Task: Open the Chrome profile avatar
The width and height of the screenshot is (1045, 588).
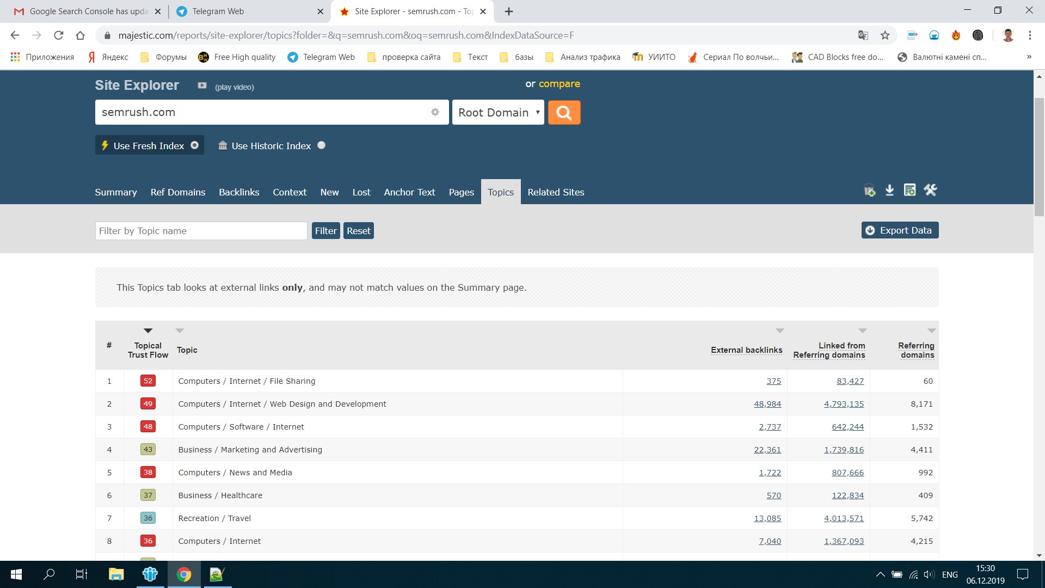Action: click(1008, 35)
